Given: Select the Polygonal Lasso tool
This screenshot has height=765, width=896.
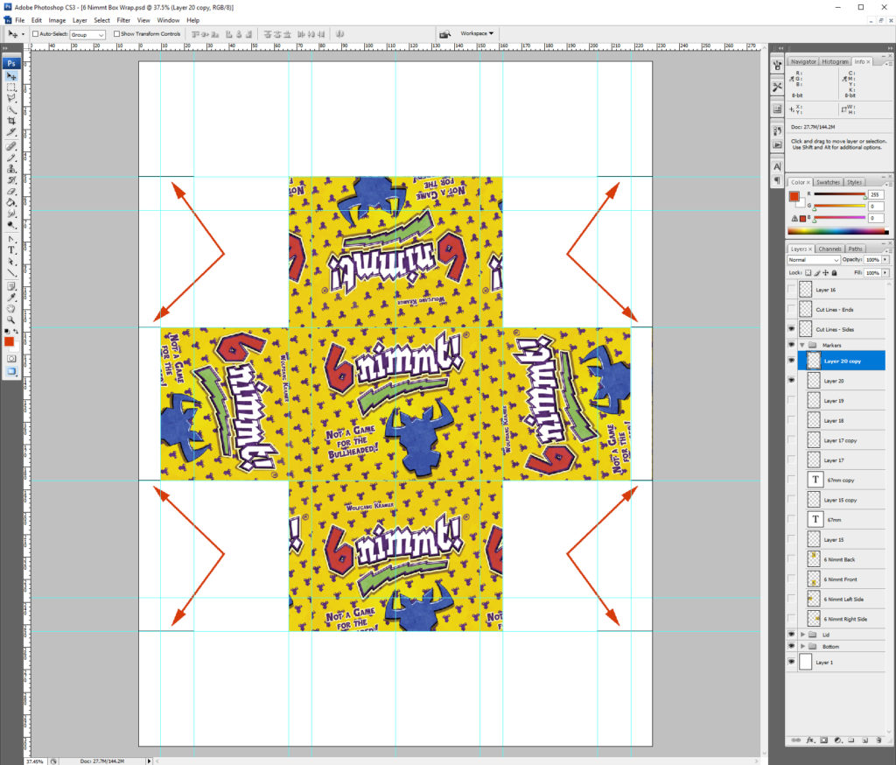Looking at the screenshot, I should (x=11, y=98).
